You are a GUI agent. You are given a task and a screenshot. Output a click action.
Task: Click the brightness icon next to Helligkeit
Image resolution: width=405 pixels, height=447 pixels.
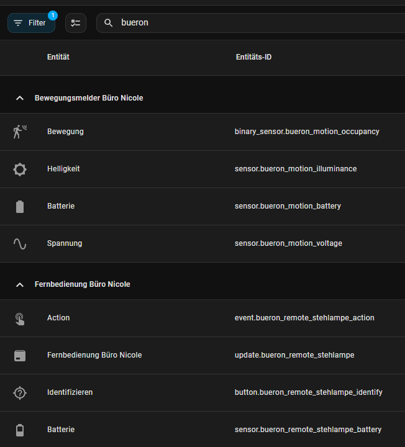[20, 169]
